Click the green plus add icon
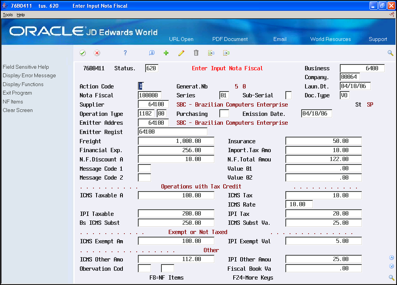The height and width of the screenshot is (285, 397). [166, 53]
